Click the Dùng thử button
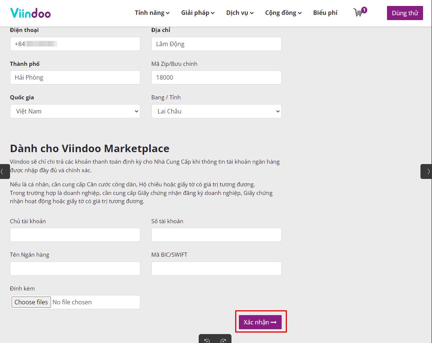This screenshot has width=432, height=343. 405,13
